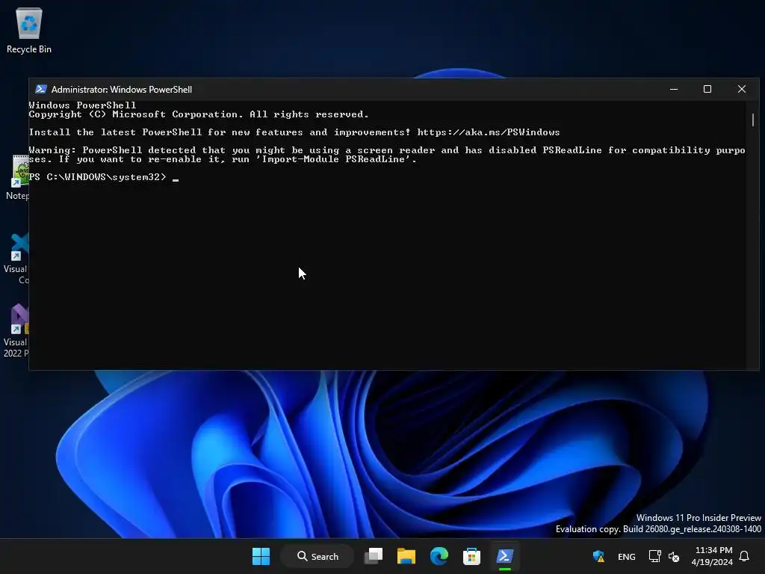The height and width of the screenshot is (574, 765).
Task: Open the Notepad++ desktop shortcut
Action: [18, 178]
